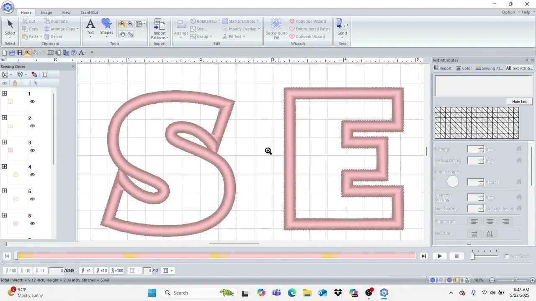The width and height of the screenshot is (536, 301).
Task: Go to next color in simulator
Action: click(x=167, y=270)
